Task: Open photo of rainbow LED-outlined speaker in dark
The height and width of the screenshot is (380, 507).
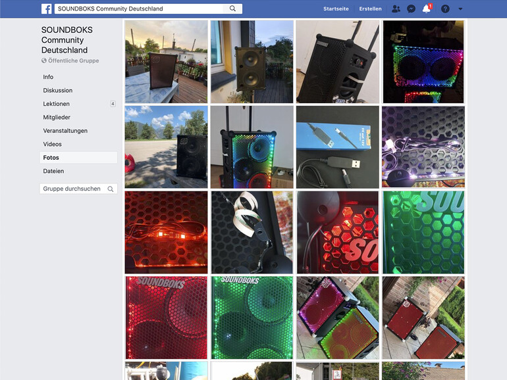Action: click(423, 62)
